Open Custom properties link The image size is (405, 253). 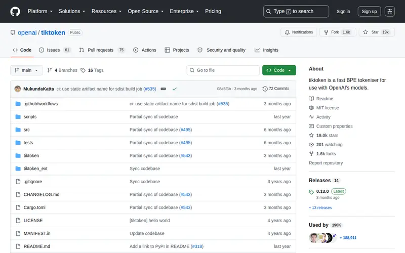click(331, 126)
